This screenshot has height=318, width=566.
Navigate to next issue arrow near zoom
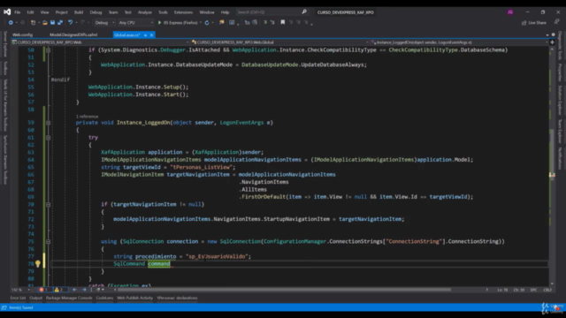84,290
